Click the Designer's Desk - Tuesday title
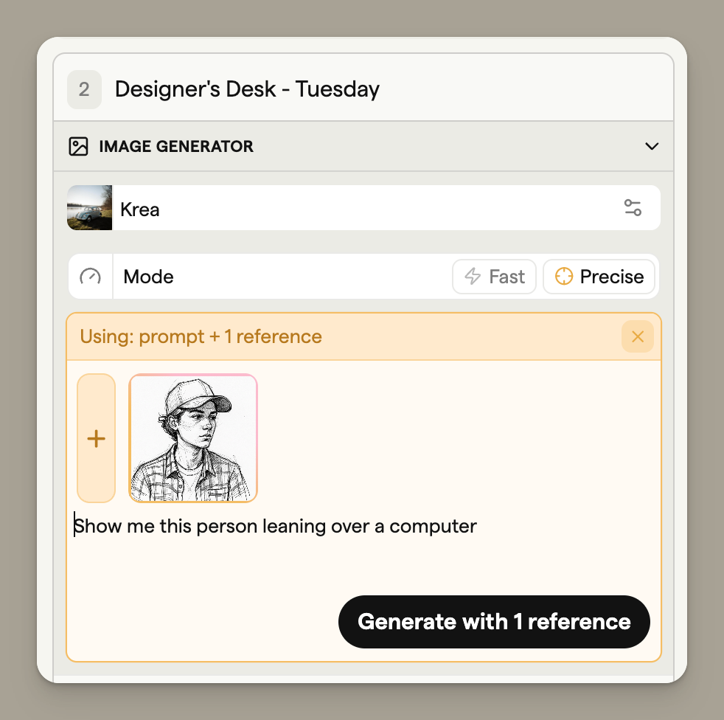The height and width of the screenshot is (720, 724). click(x=247, y=90)
